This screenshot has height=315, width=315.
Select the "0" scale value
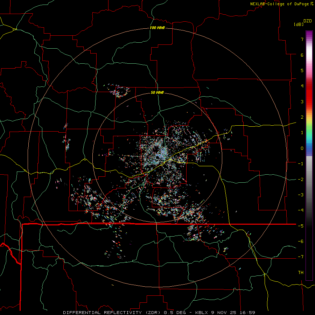(x=302, y=148)
